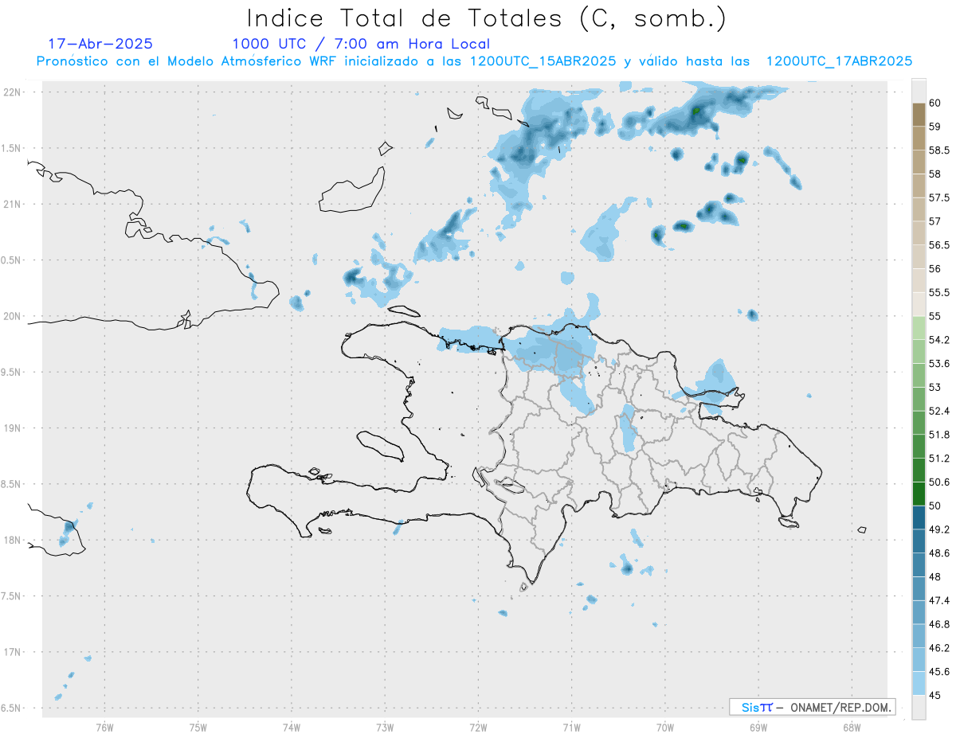956x738 pixels.
Task: Click the color scale value '50.6'
Action: click(938, 482)
